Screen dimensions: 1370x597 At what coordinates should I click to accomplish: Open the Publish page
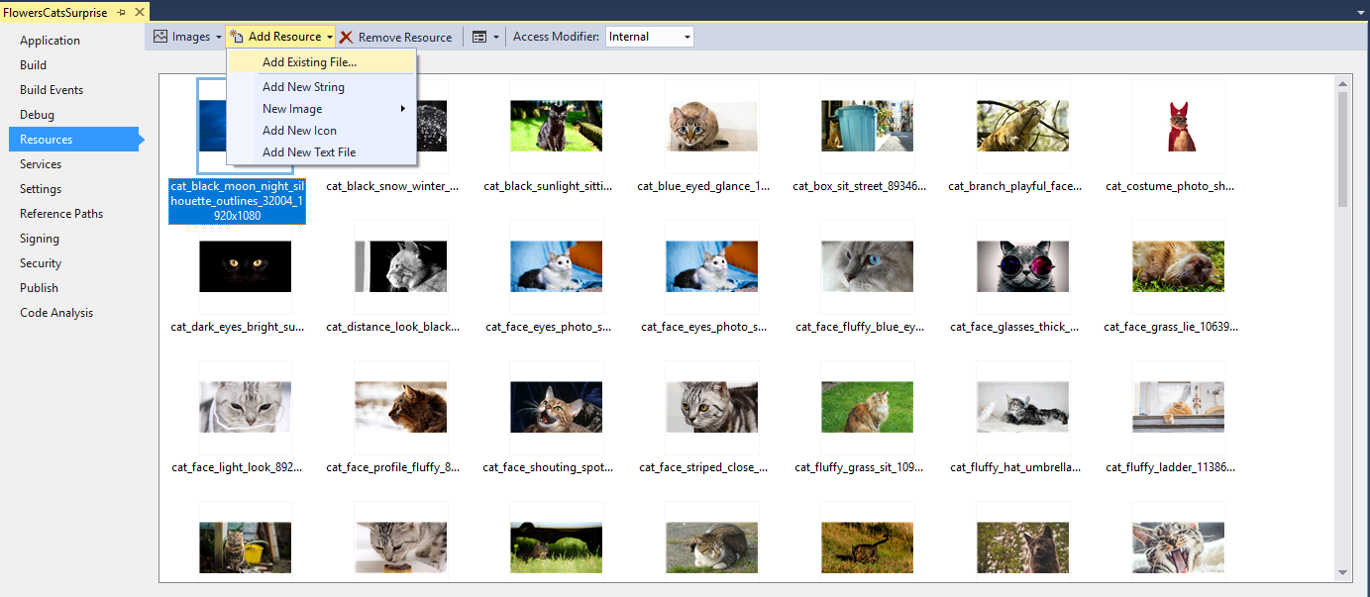(x=39, y=288)
